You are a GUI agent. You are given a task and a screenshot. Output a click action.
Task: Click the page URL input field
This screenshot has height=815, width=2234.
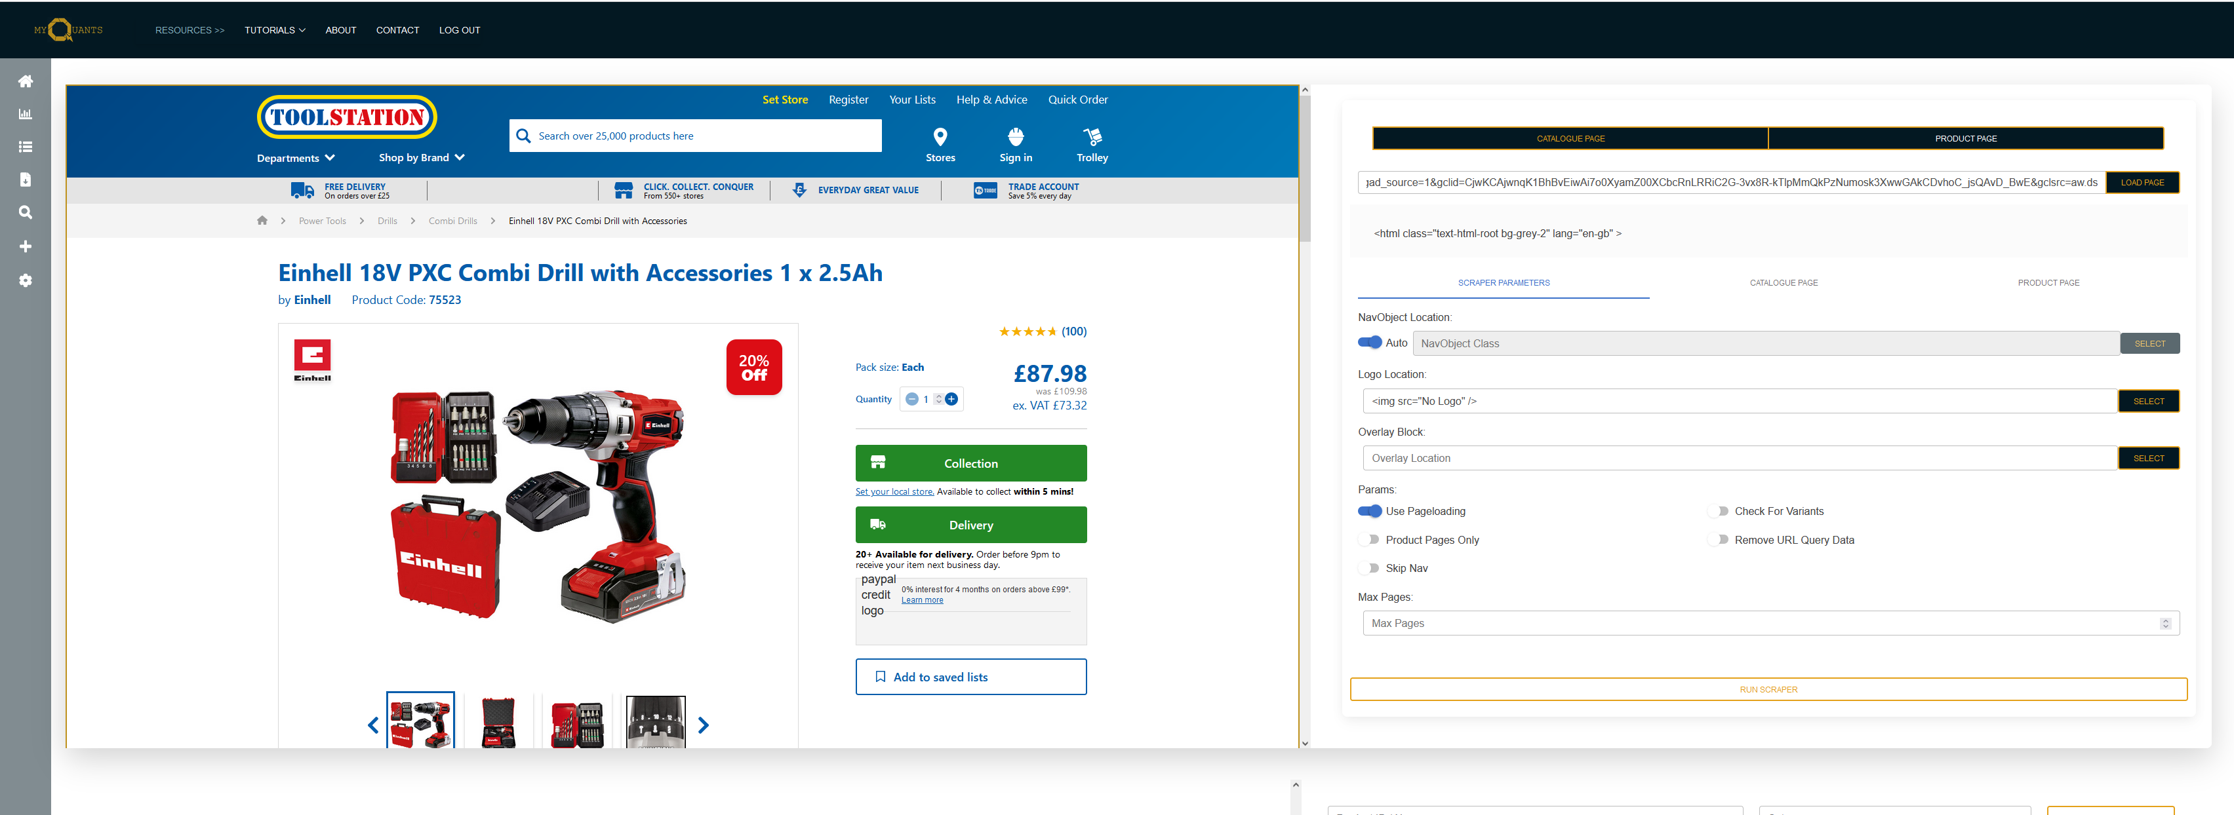pos(1731,183)
